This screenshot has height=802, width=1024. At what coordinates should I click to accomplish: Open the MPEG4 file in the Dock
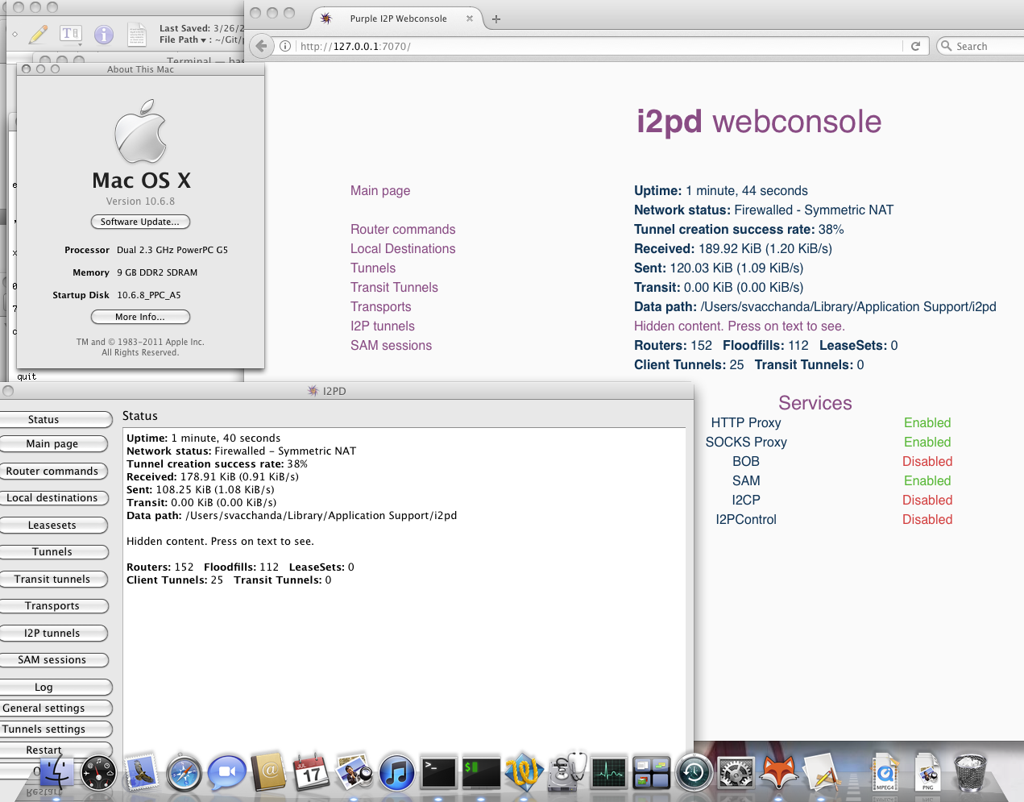(885, 773)
